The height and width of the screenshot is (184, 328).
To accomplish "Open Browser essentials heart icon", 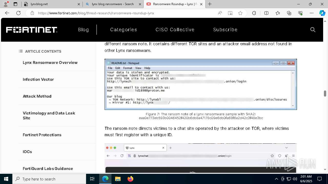I will 300,13.
